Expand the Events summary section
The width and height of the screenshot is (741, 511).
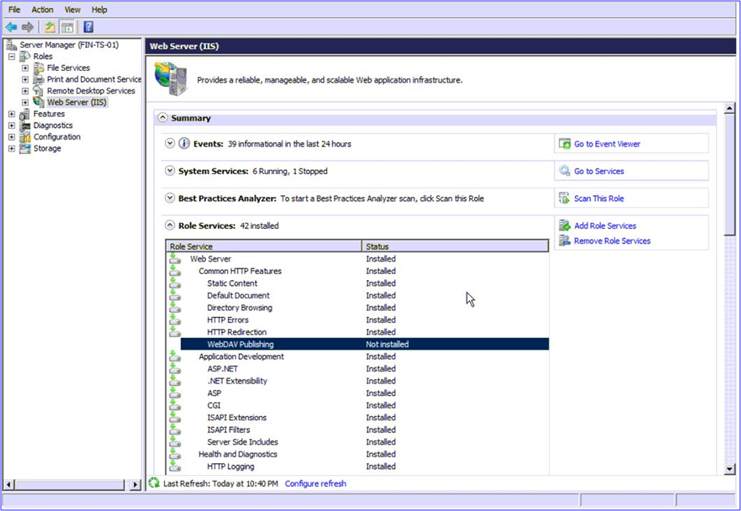[171, 143]
